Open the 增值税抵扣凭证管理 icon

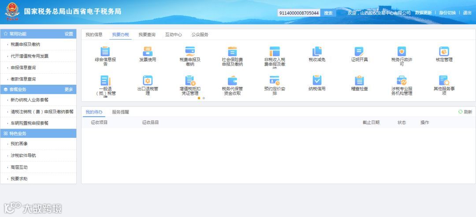[x=190, y=80]
